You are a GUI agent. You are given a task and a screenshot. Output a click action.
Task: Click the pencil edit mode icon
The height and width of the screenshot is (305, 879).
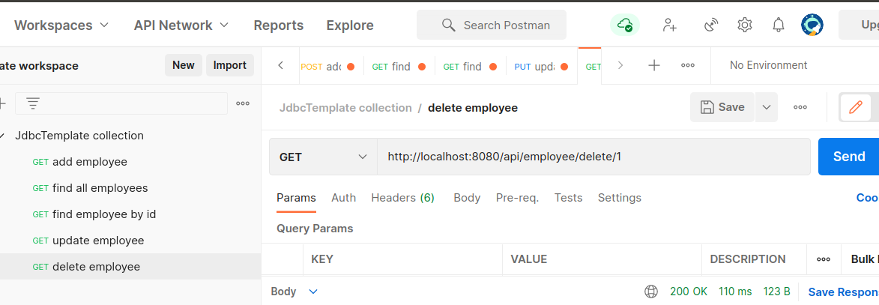(x=856, y=107)
